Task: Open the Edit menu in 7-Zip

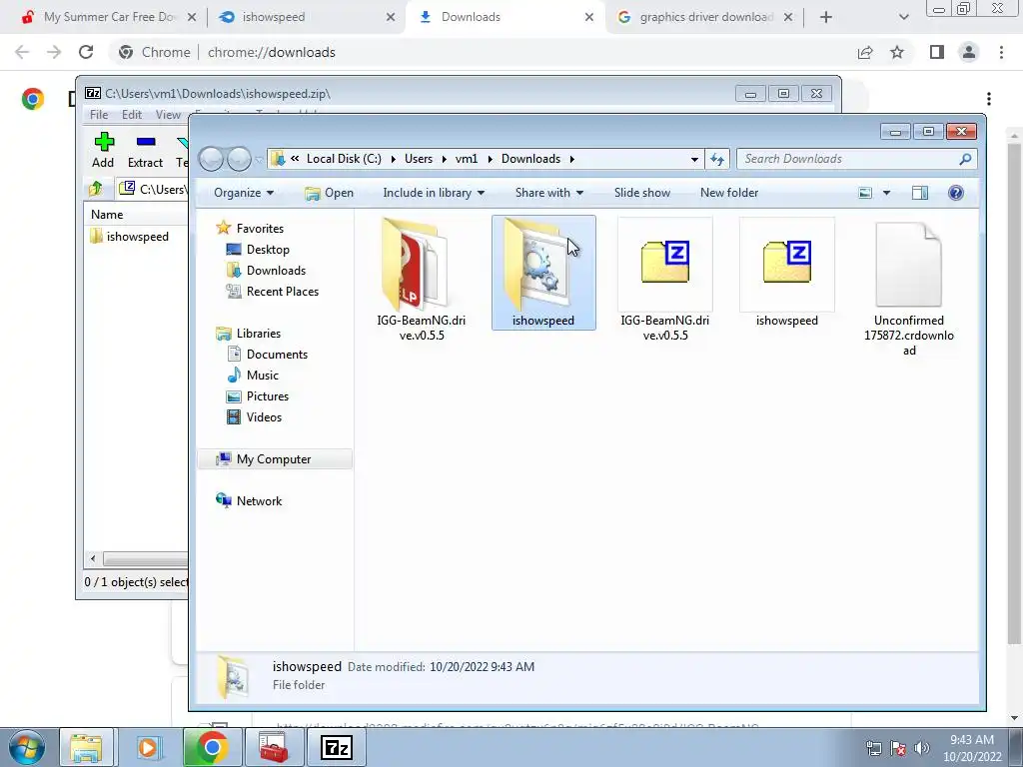Action: (x=131, y=114)
